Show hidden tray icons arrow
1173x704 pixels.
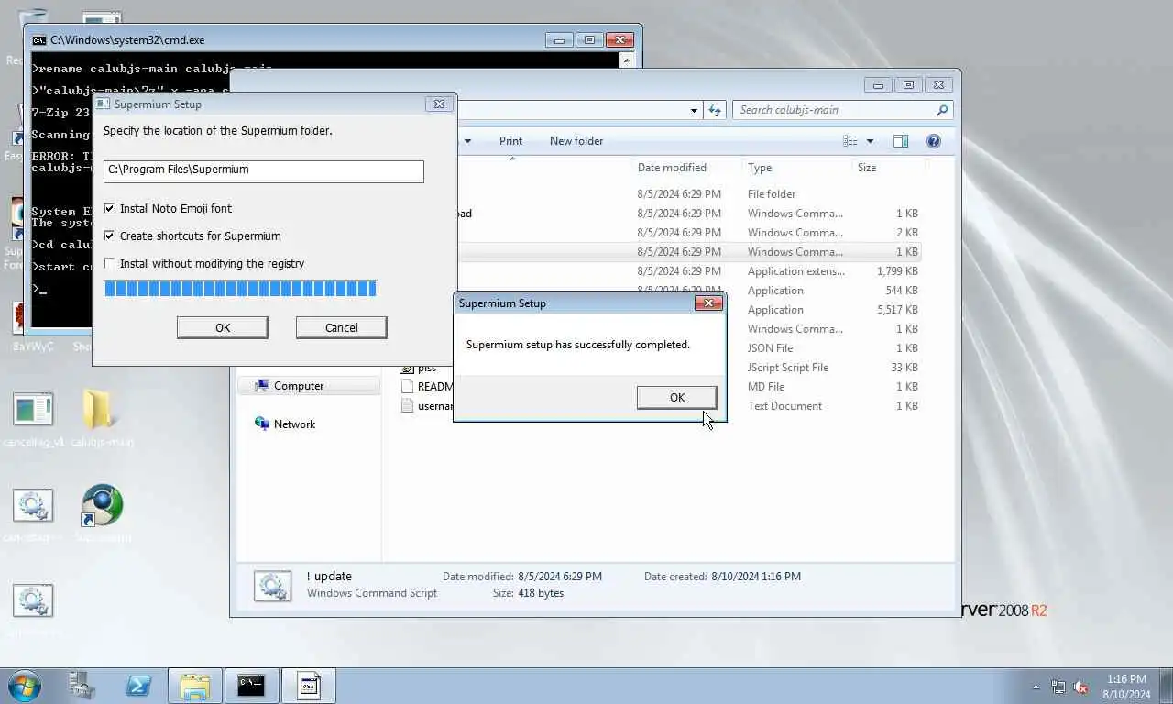1036,687
